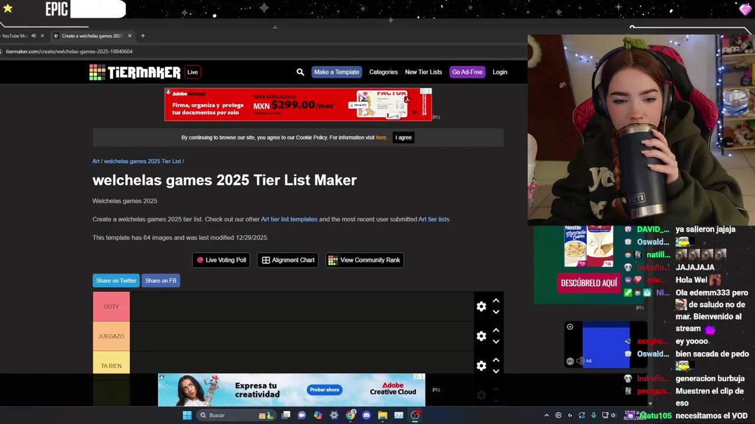The image size is (755, 424).
Task: Click the Windows Start button
Action: click(x=187, y=415)
